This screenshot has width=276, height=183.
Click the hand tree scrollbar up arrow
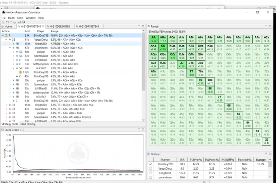click(143, 31)
